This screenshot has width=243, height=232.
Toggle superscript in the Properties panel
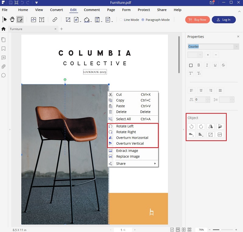coord(191,73)
